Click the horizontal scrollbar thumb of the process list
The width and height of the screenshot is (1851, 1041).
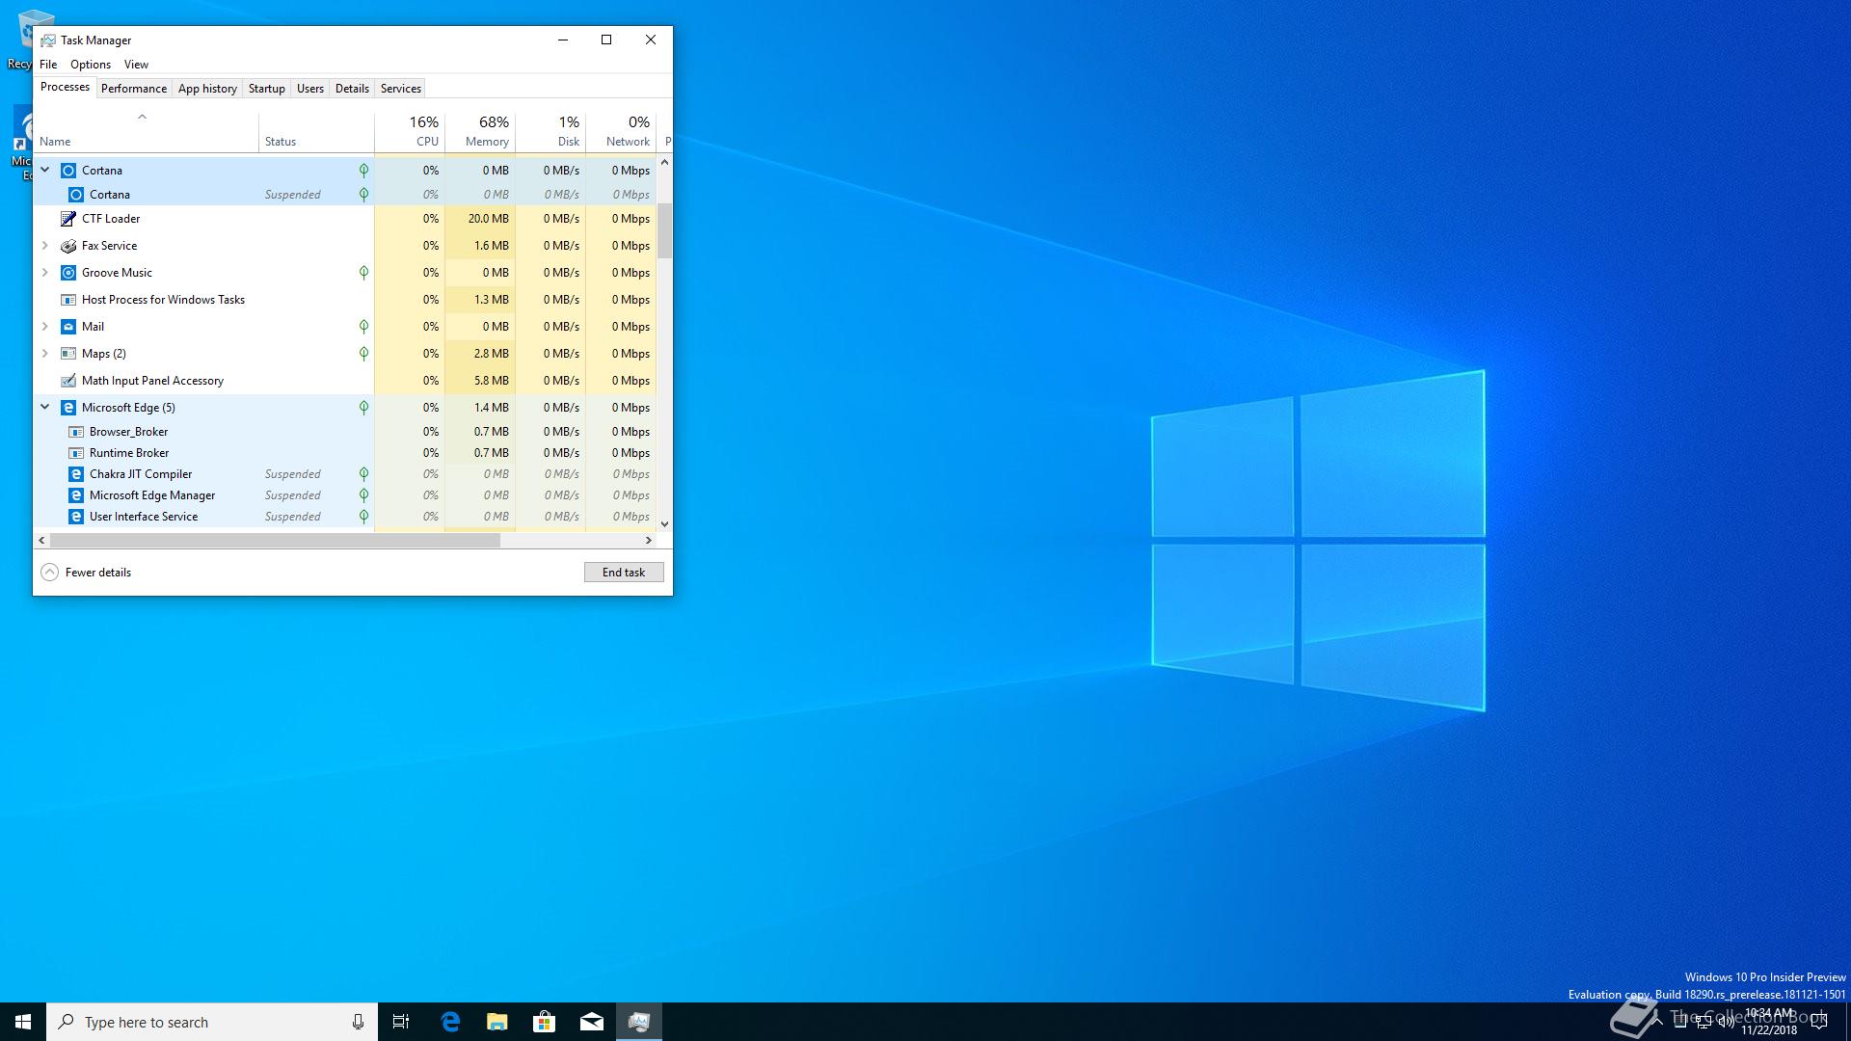(275, 541)
